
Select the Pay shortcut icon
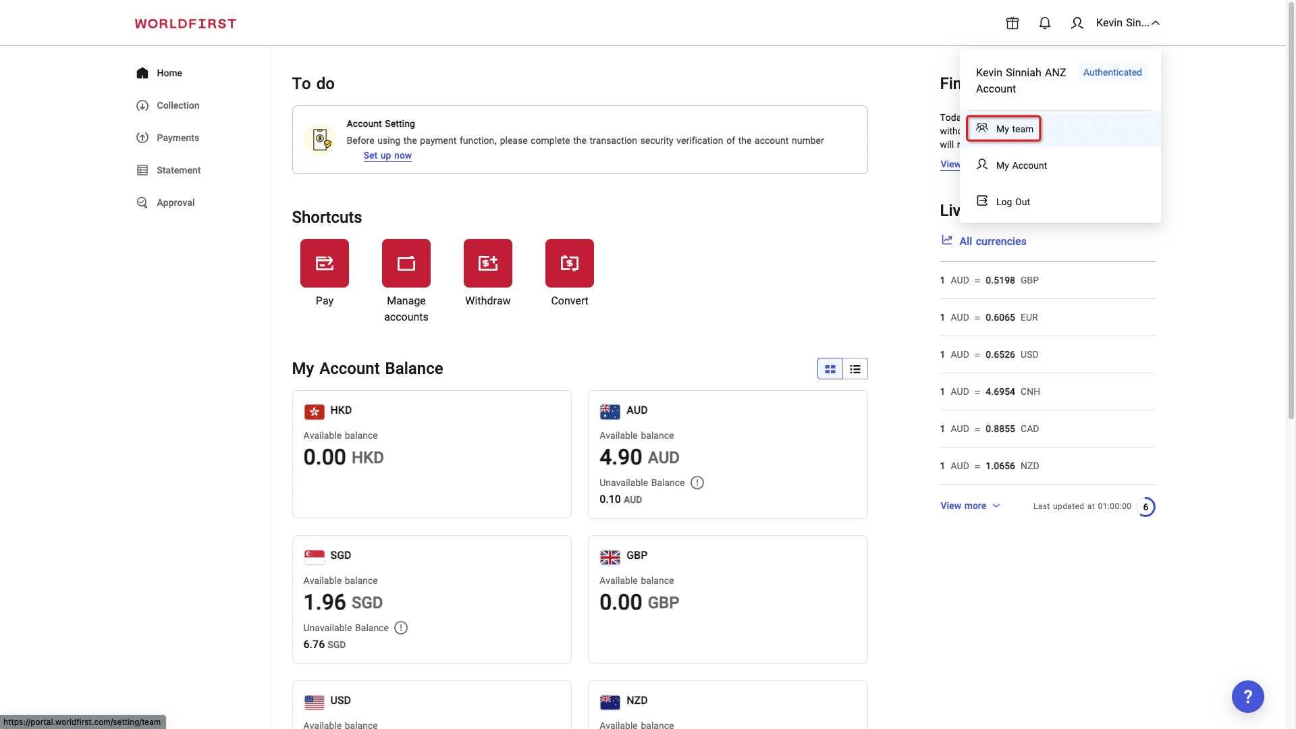[x=324, y=263]
